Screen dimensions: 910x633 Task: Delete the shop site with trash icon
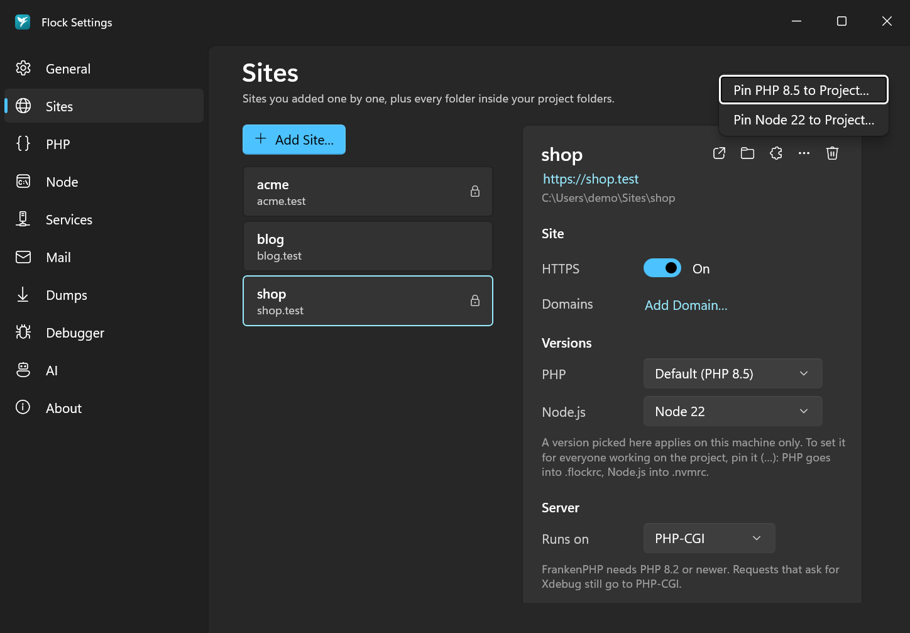pos(832,153)
